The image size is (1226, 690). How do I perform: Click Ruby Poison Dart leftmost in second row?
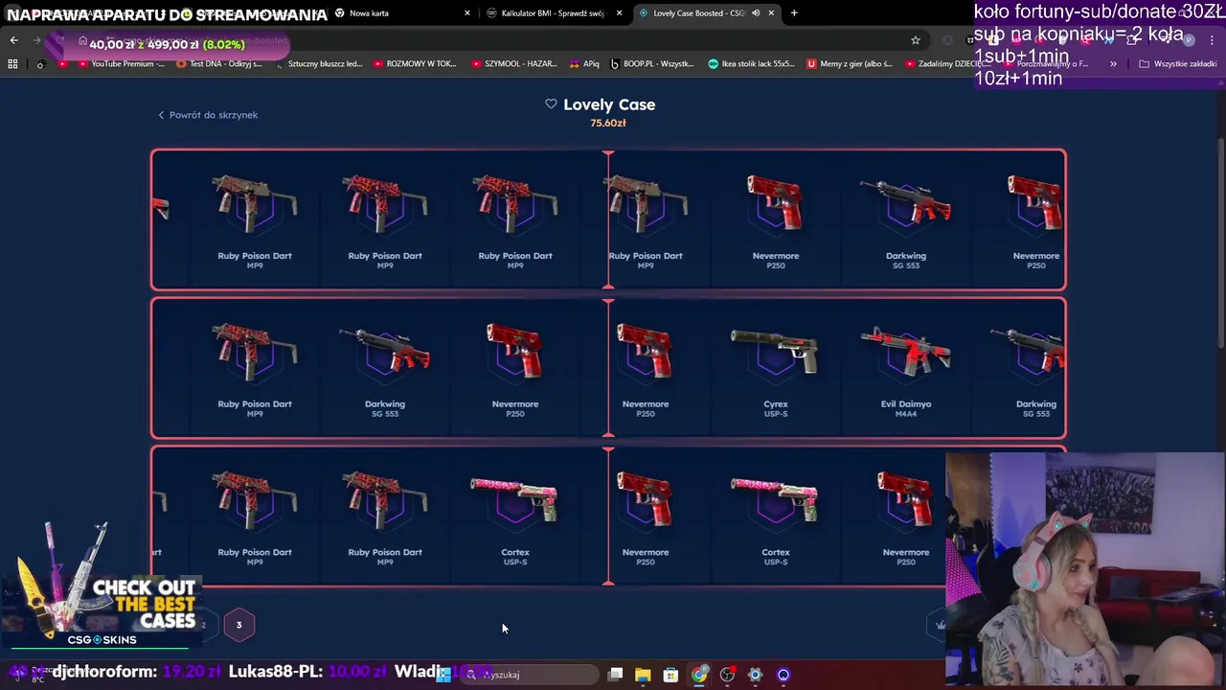tap(255, 368)
